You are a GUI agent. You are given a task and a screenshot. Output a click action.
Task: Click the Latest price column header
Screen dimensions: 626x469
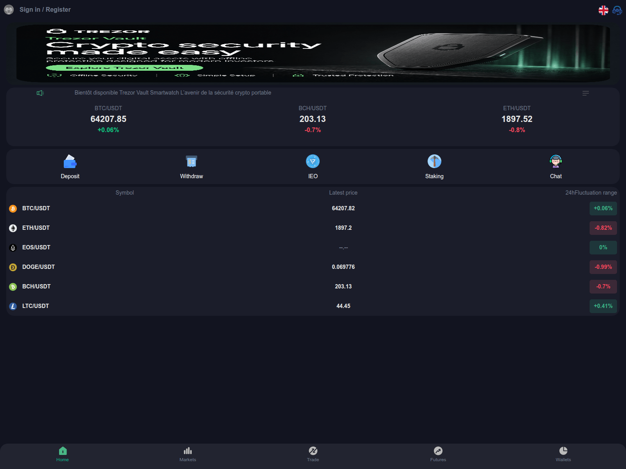(343, 193)
